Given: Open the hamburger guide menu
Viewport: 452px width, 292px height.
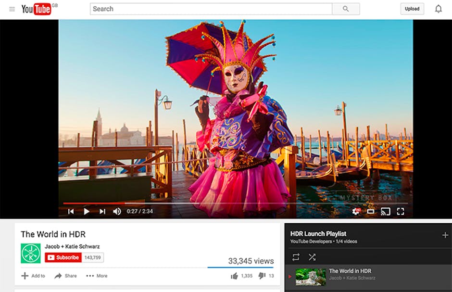Looking at the screenshot, I should tap(12, 9).
